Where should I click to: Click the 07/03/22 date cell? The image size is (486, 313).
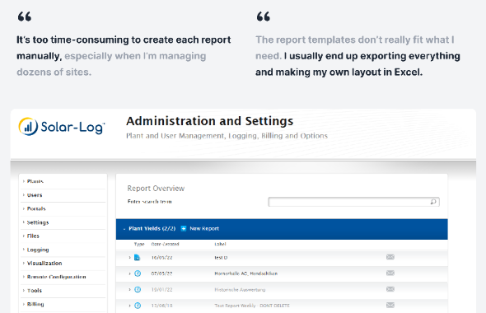point(161,273)
